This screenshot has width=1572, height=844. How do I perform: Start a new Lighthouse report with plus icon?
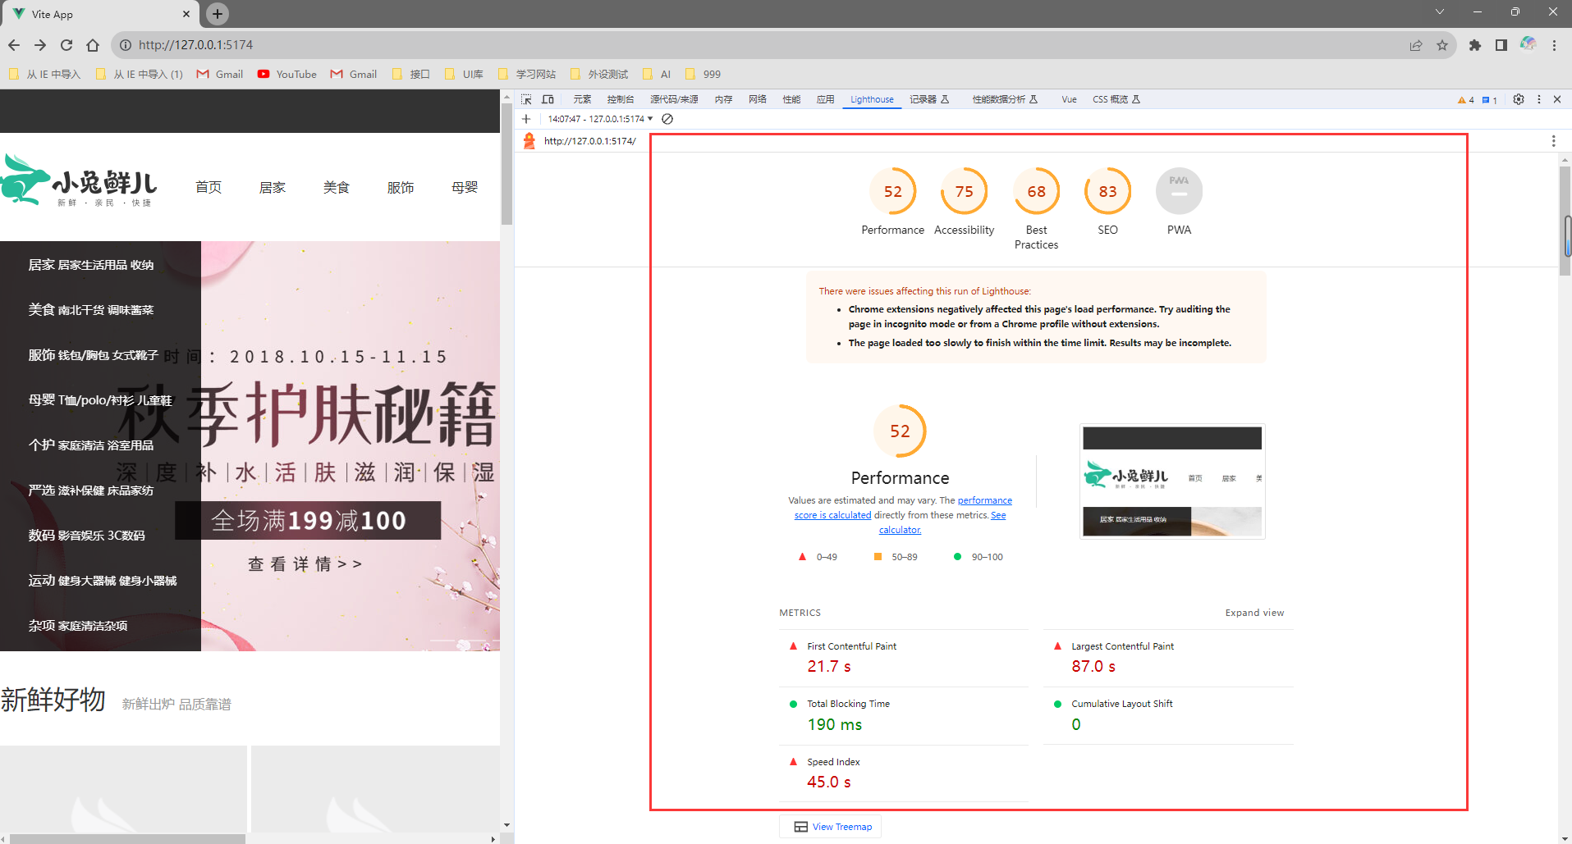click(526, 119)
